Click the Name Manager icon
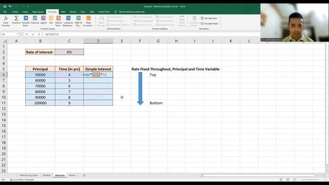The image size is (329, 185). (x=102, y=19)
